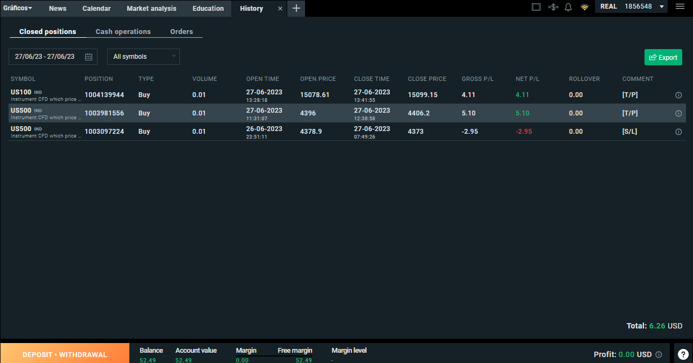Click the Balance label in bottom bar
This screenshot has width=693, height=363.
[x=151, y=351]
